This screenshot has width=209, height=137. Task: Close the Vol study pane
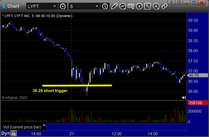click(44, 125)
